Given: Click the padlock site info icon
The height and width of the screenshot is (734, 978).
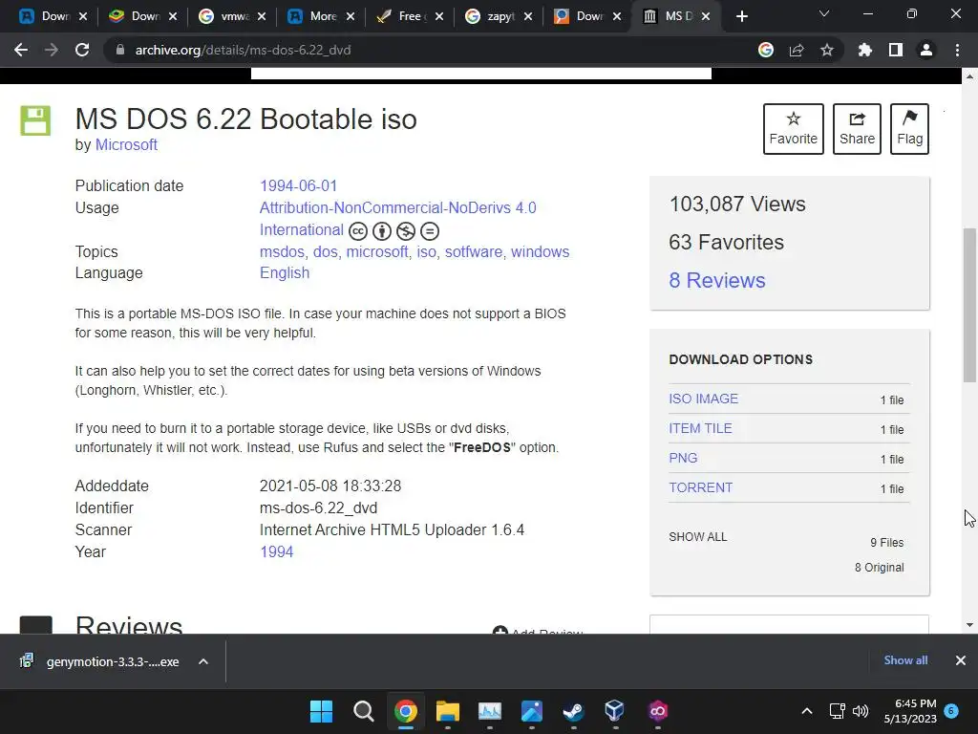Looking at the screenshot, I should click(120, 50).
